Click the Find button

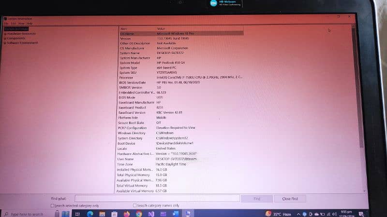[257, 199]
